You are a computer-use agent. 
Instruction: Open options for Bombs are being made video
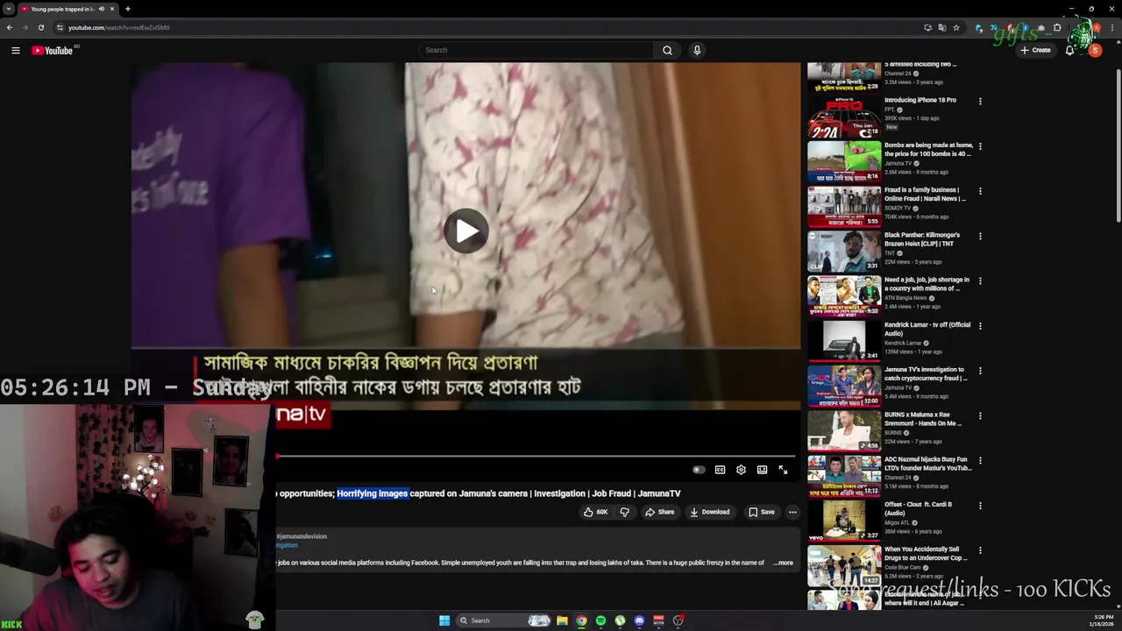coord(980,146)
